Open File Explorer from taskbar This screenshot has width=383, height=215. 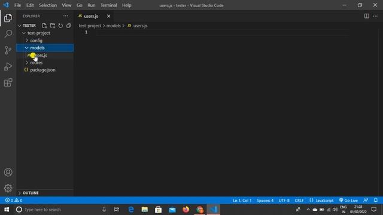tap(145, 210)
